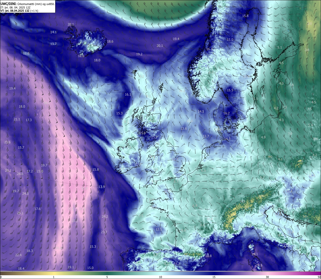Select the 17.3 value in the Atlantic
The width and height of the screenshot is (321, 279).
[29, 120]
